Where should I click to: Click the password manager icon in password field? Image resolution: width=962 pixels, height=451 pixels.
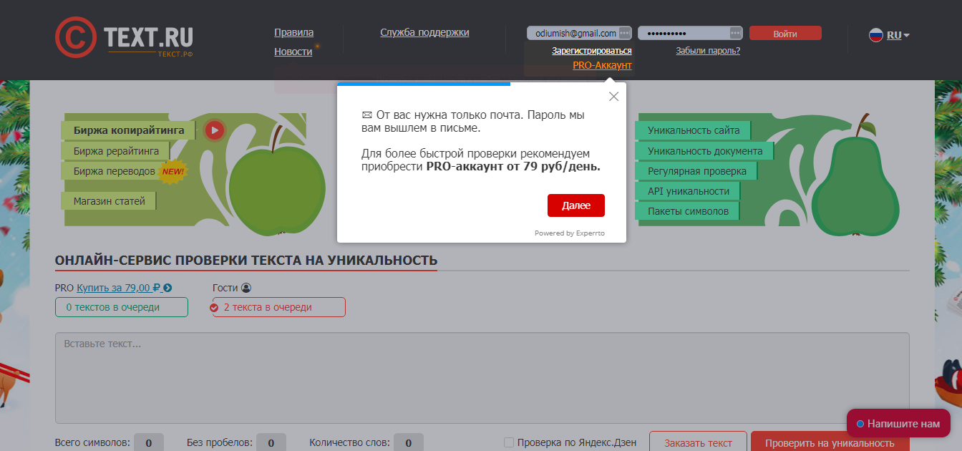736,34
